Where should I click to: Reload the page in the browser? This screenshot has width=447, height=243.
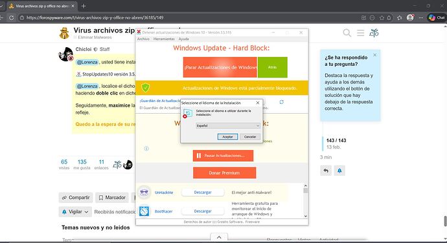tap(11, 17)
